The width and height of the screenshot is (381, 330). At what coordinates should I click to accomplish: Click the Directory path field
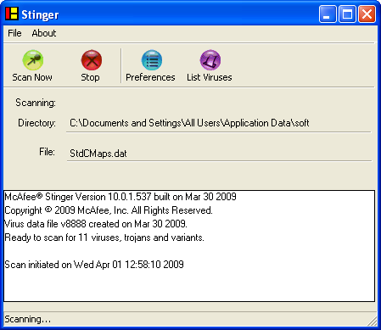point(219,123)
